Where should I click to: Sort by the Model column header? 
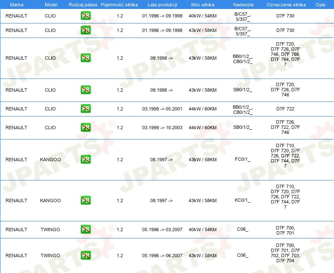(51, 5)
